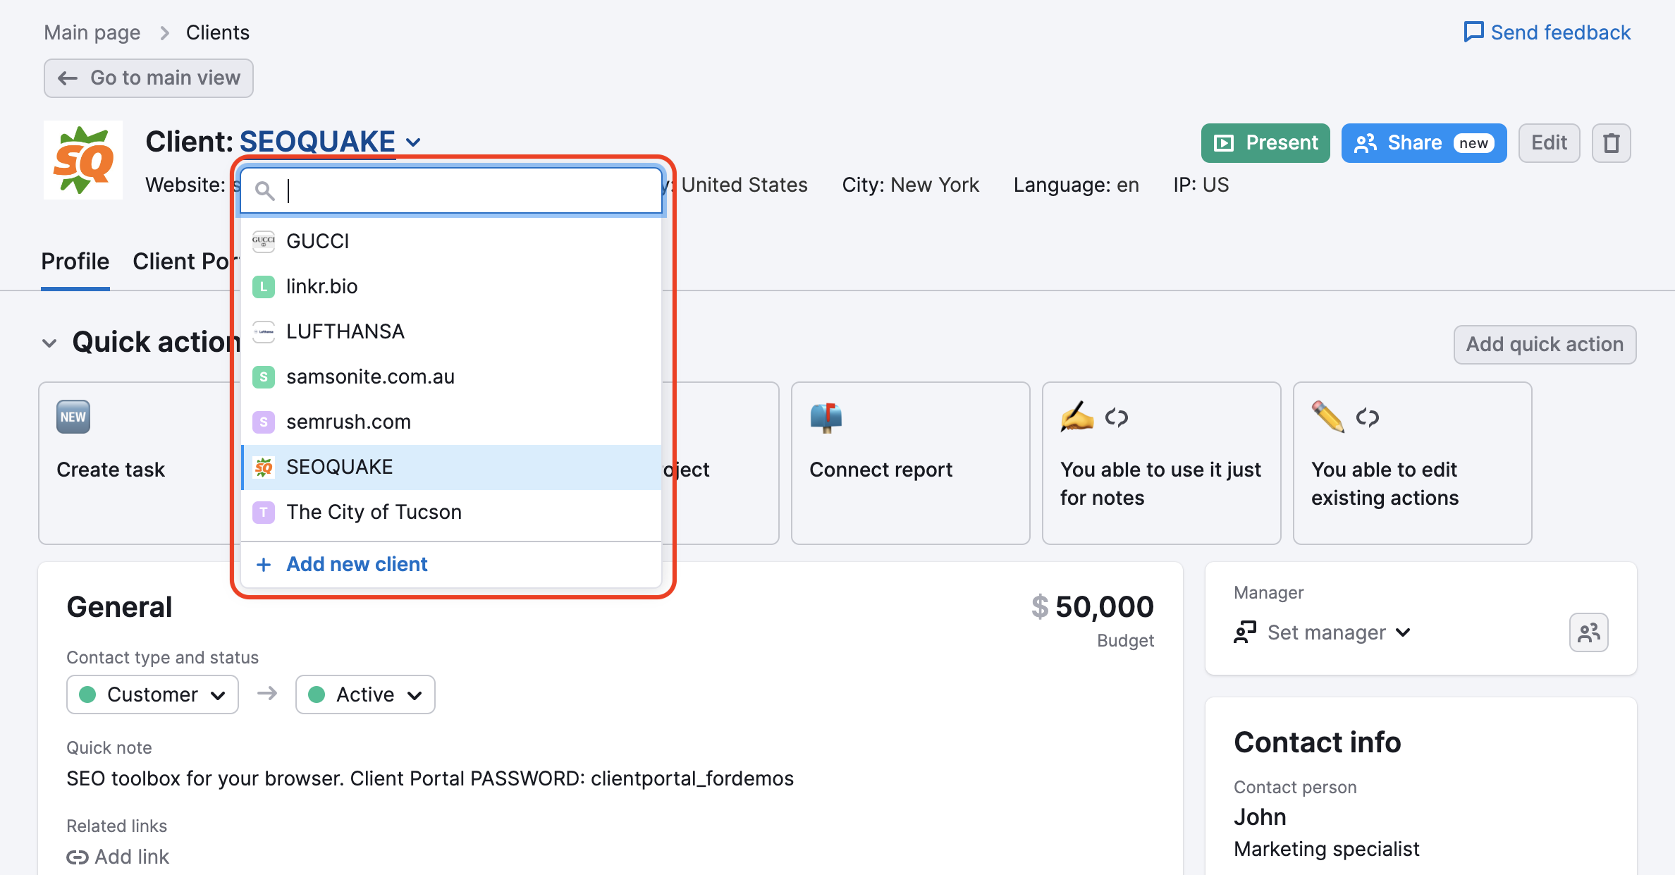Select The City of Tucson client
1675x875 pixels.
coord(451,512)
